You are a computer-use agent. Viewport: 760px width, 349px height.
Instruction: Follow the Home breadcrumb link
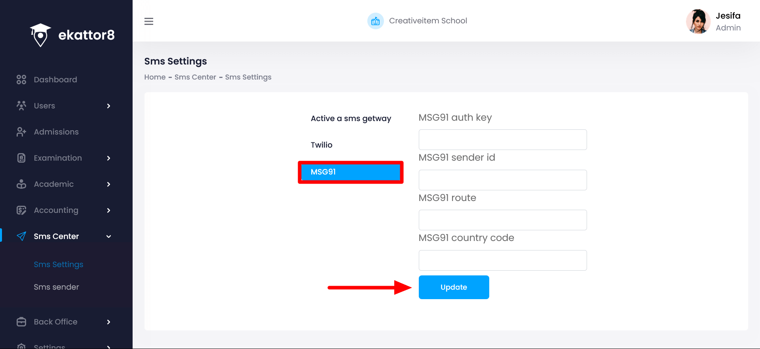[155, 77]
